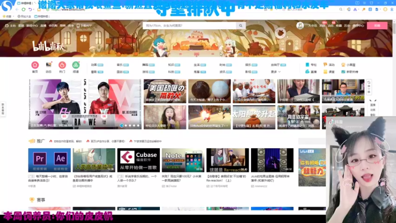Select 番剧 in the top header
This screenshot has width=396, height=223.
[21, 26]
